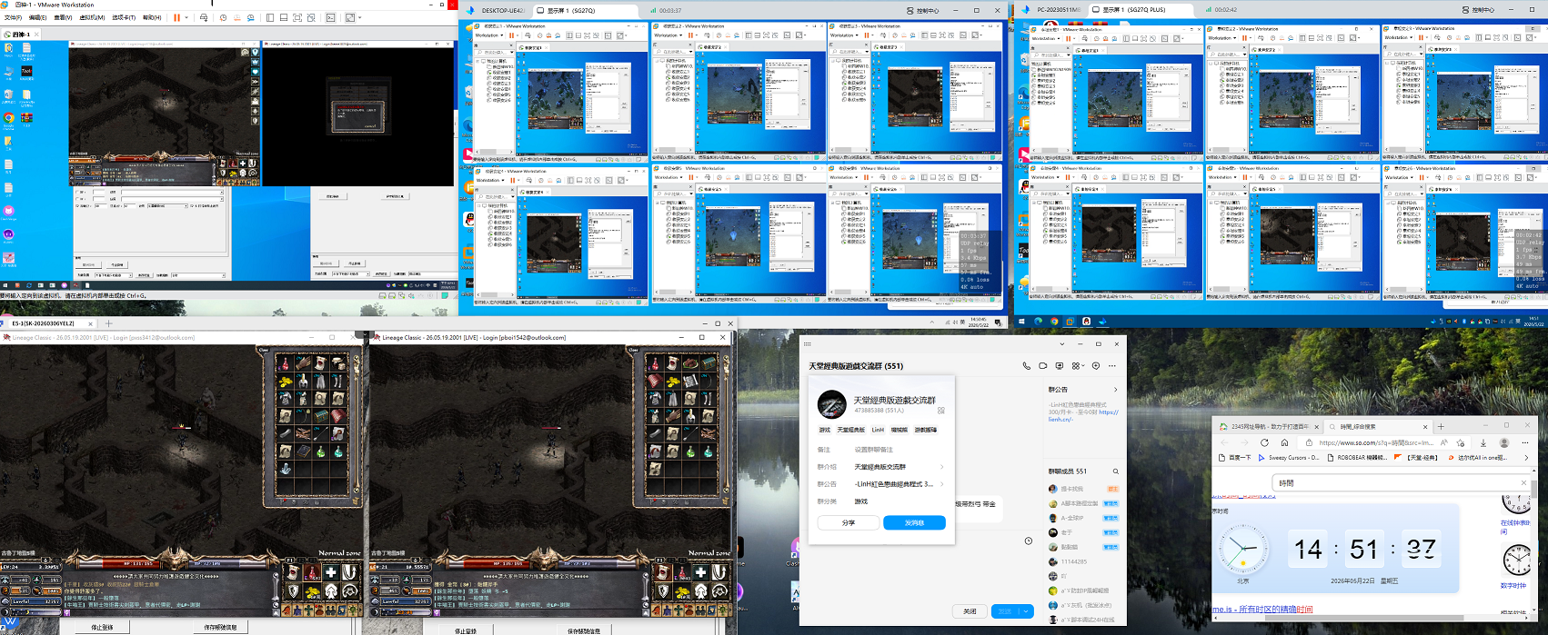Show more bookmarks chevron in browser
1548x635 pixels.
tap(1525, 458)
